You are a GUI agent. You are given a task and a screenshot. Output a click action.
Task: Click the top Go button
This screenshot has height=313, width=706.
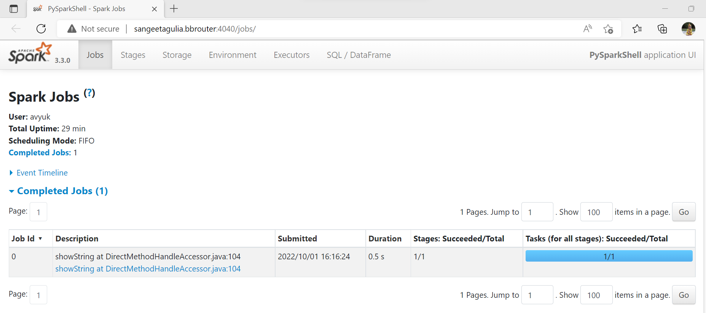tap(684, 212)
